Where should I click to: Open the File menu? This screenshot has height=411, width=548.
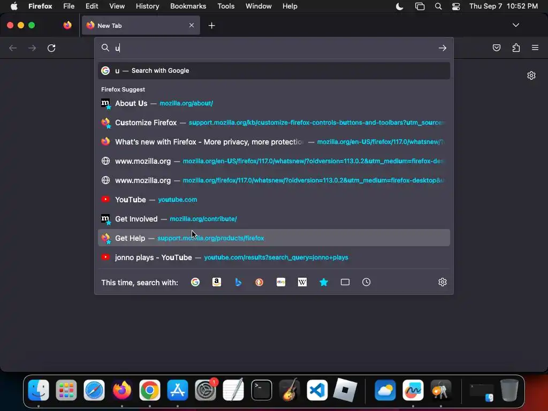[69, 6]
